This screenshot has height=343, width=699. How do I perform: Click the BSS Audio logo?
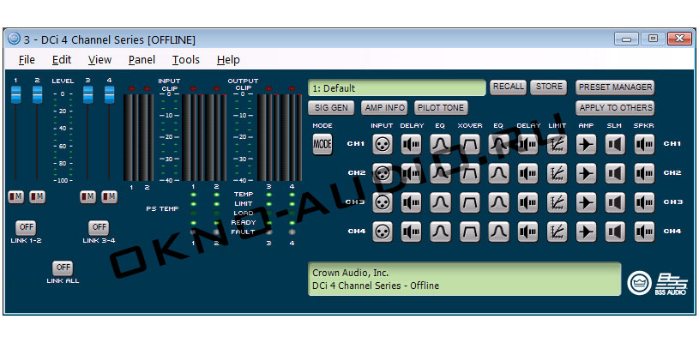coord(672,284)
